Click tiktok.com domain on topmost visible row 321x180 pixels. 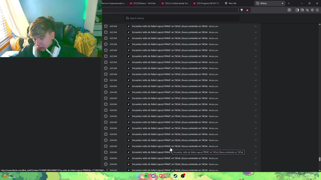pos(213,26)
